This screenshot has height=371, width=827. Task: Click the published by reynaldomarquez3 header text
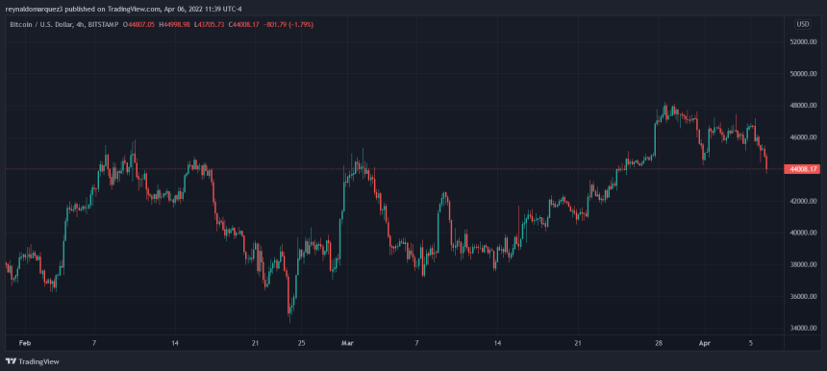tap(124, 9)
